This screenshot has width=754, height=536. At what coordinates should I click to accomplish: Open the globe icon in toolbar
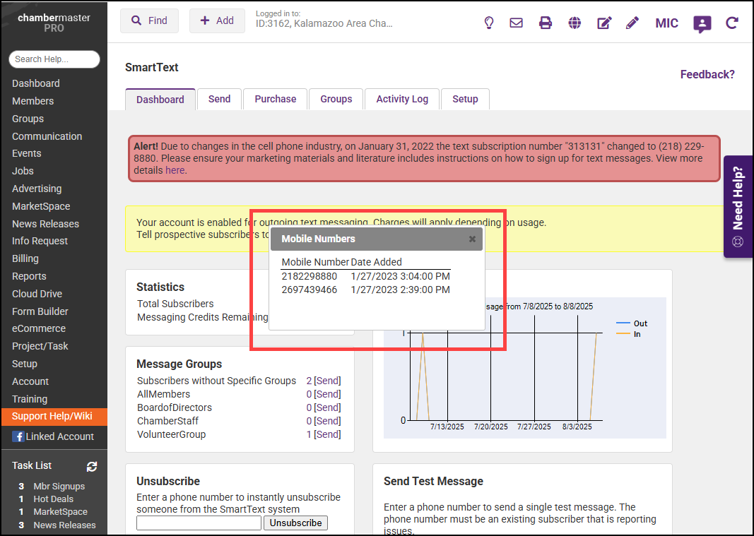pos(575,23)
